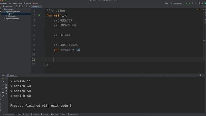Click the src breadcrumb in navigation bar
The image size is (206, 116).
coord(10,3)
